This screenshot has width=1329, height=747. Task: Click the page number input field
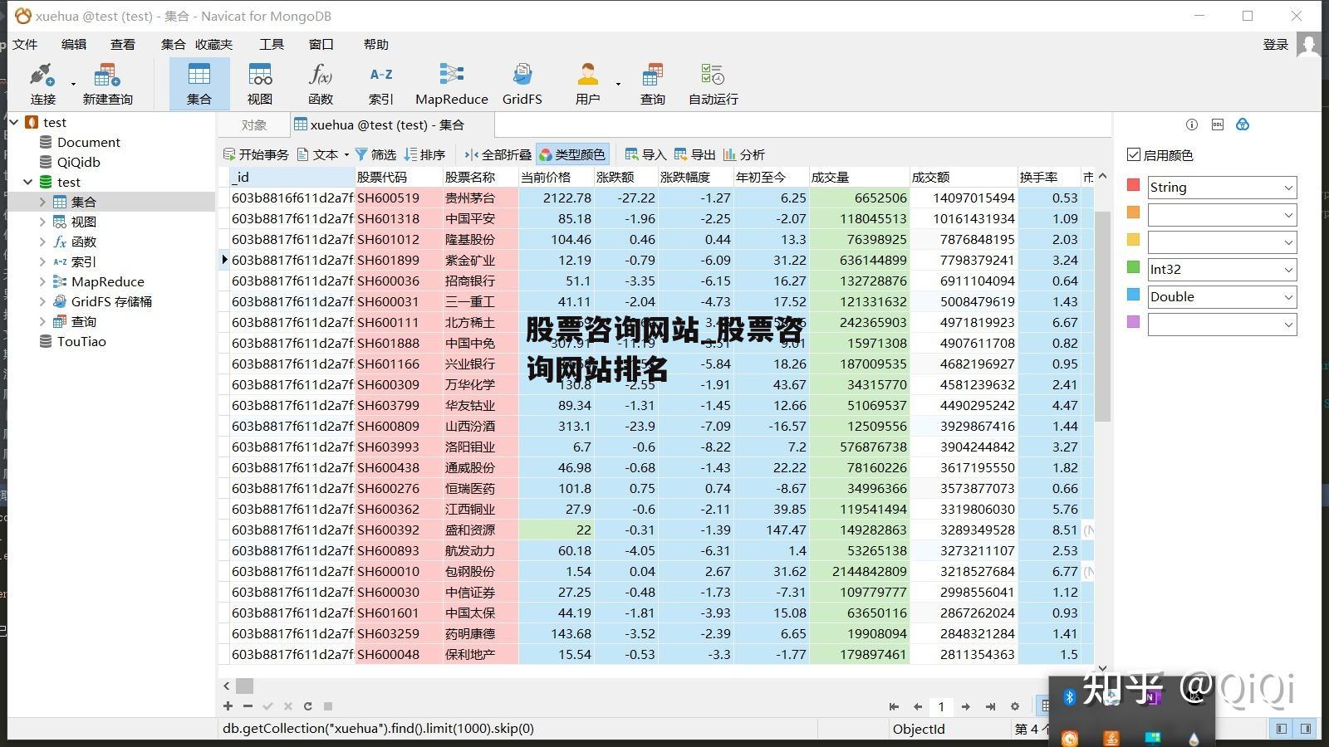point(941,706)
